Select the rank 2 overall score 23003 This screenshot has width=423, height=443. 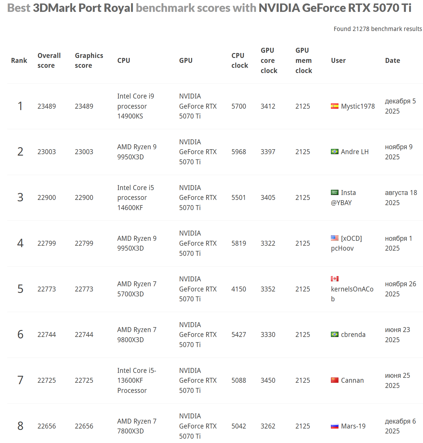point(47,152)
